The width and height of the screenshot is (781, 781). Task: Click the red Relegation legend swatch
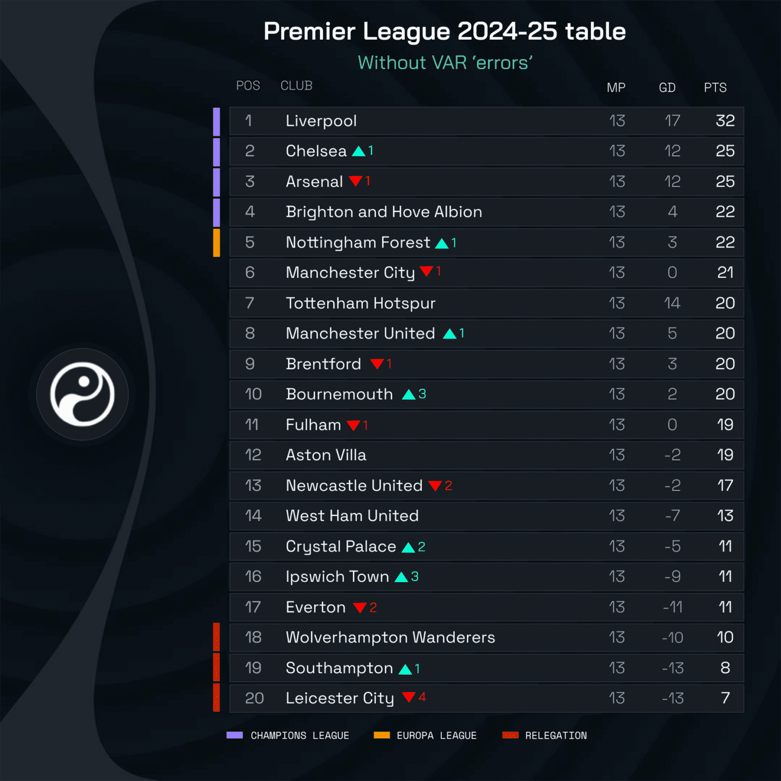(x=510, y=735)
